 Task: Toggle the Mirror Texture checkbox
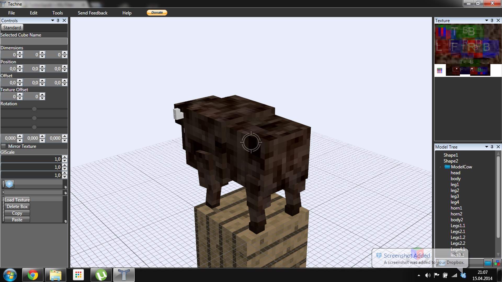(4, 146)
